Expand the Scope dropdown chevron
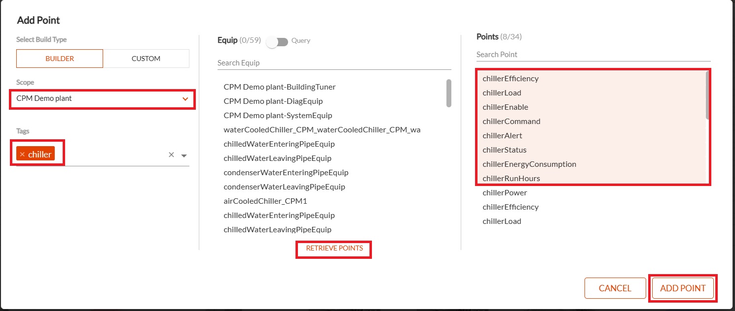This screenshot has width=735, height=311. [185, 99]
